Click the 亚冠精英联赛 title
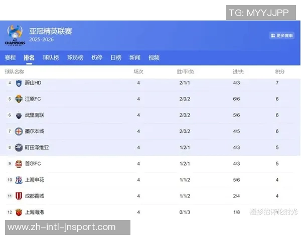This screenshot has width=301, height=240. [51, 31]
